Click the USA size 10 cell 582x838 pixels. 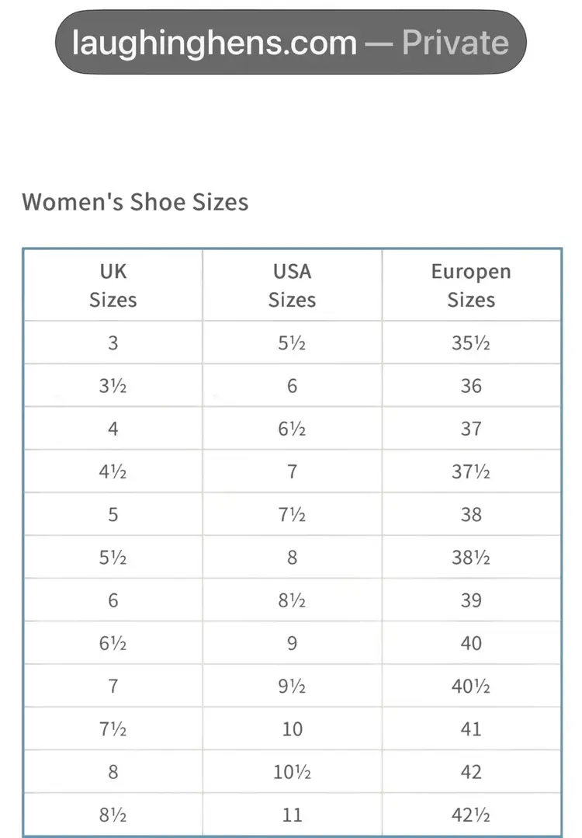pos(292,729)
